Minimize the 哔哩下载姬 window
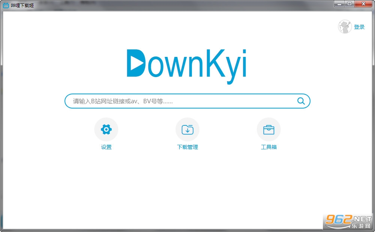This screenshot has height=232, width=375. pyautogui.click(x=340, y=4)
